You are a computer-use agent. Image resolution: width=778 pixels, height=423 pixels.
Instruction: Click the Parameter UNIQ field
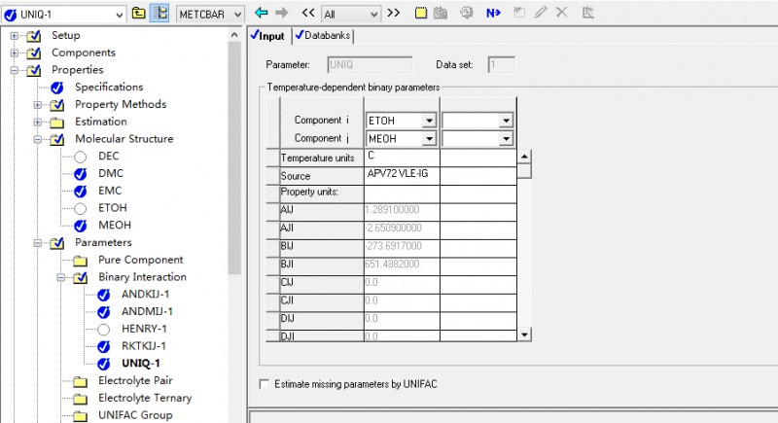[x=370, y=64]
